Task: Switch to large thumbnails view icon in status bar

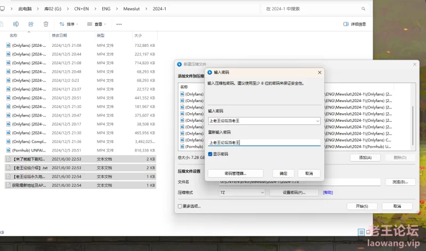Action: pyautogui.click(x=368, y=232)
